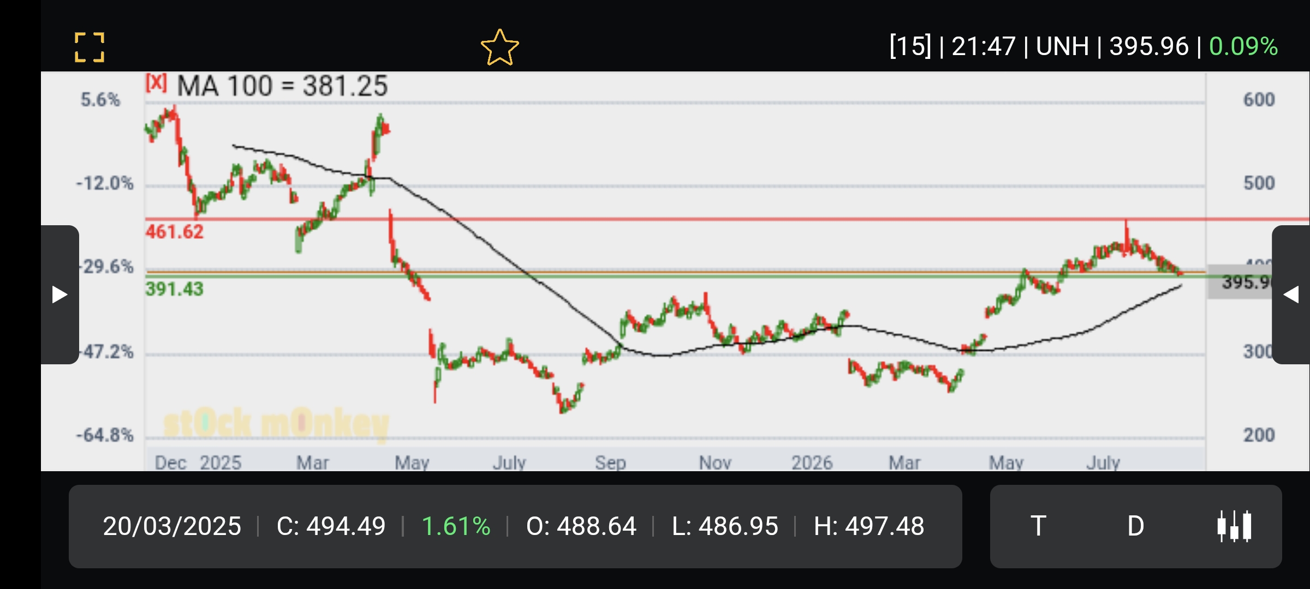Tap the 1.61% change in info bar
This screenshot has width=1310, height=589.
click(456, 526)
